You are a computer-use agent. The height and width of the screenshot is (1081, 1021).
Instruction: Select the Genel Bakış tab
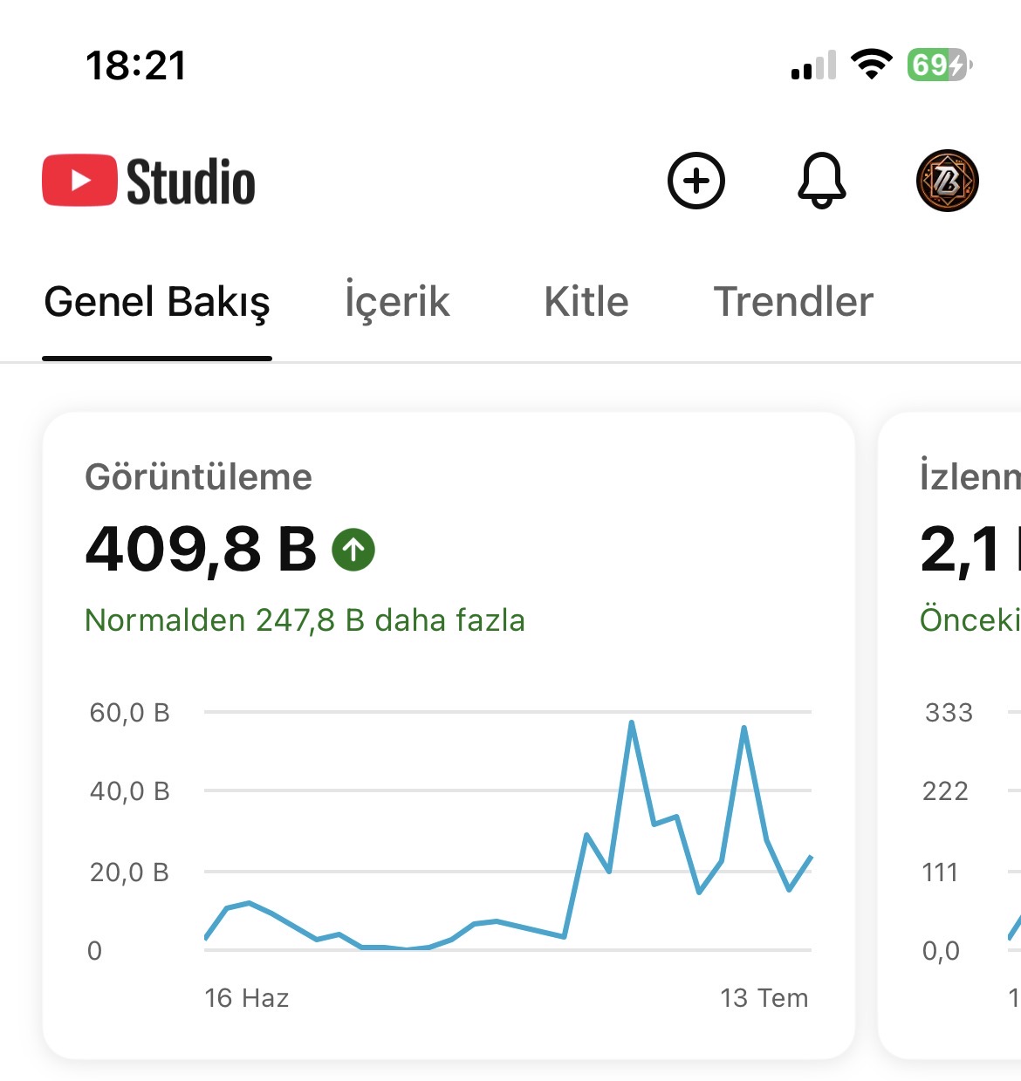(157, 303)
